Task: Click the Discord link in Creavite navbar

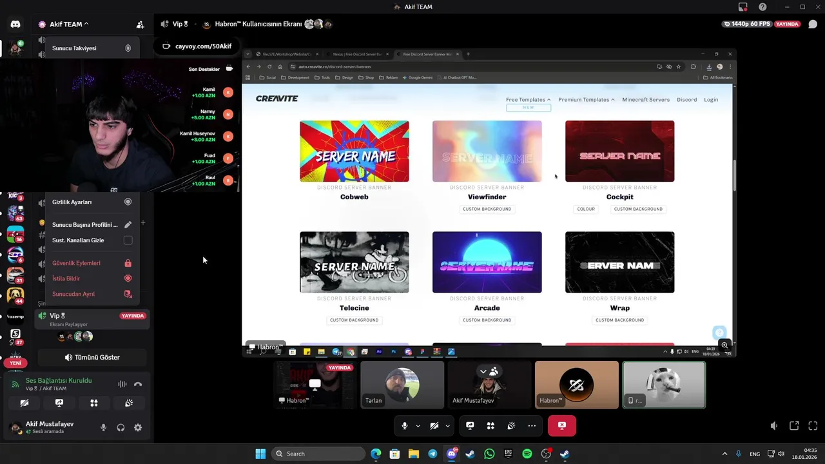Action: 686,100
